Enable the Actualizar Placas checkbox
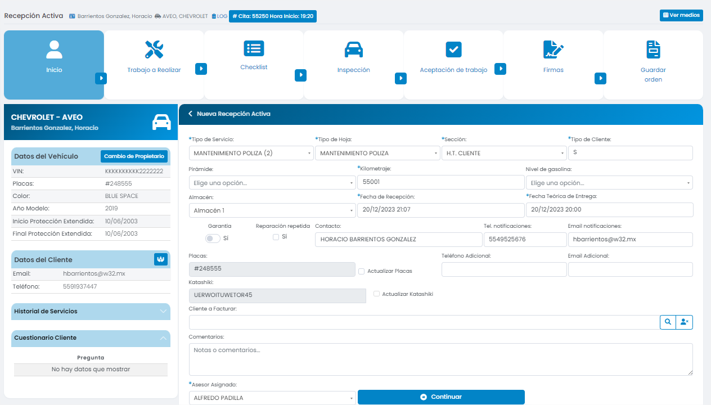The image size is (711, 405). click(361, 271)
